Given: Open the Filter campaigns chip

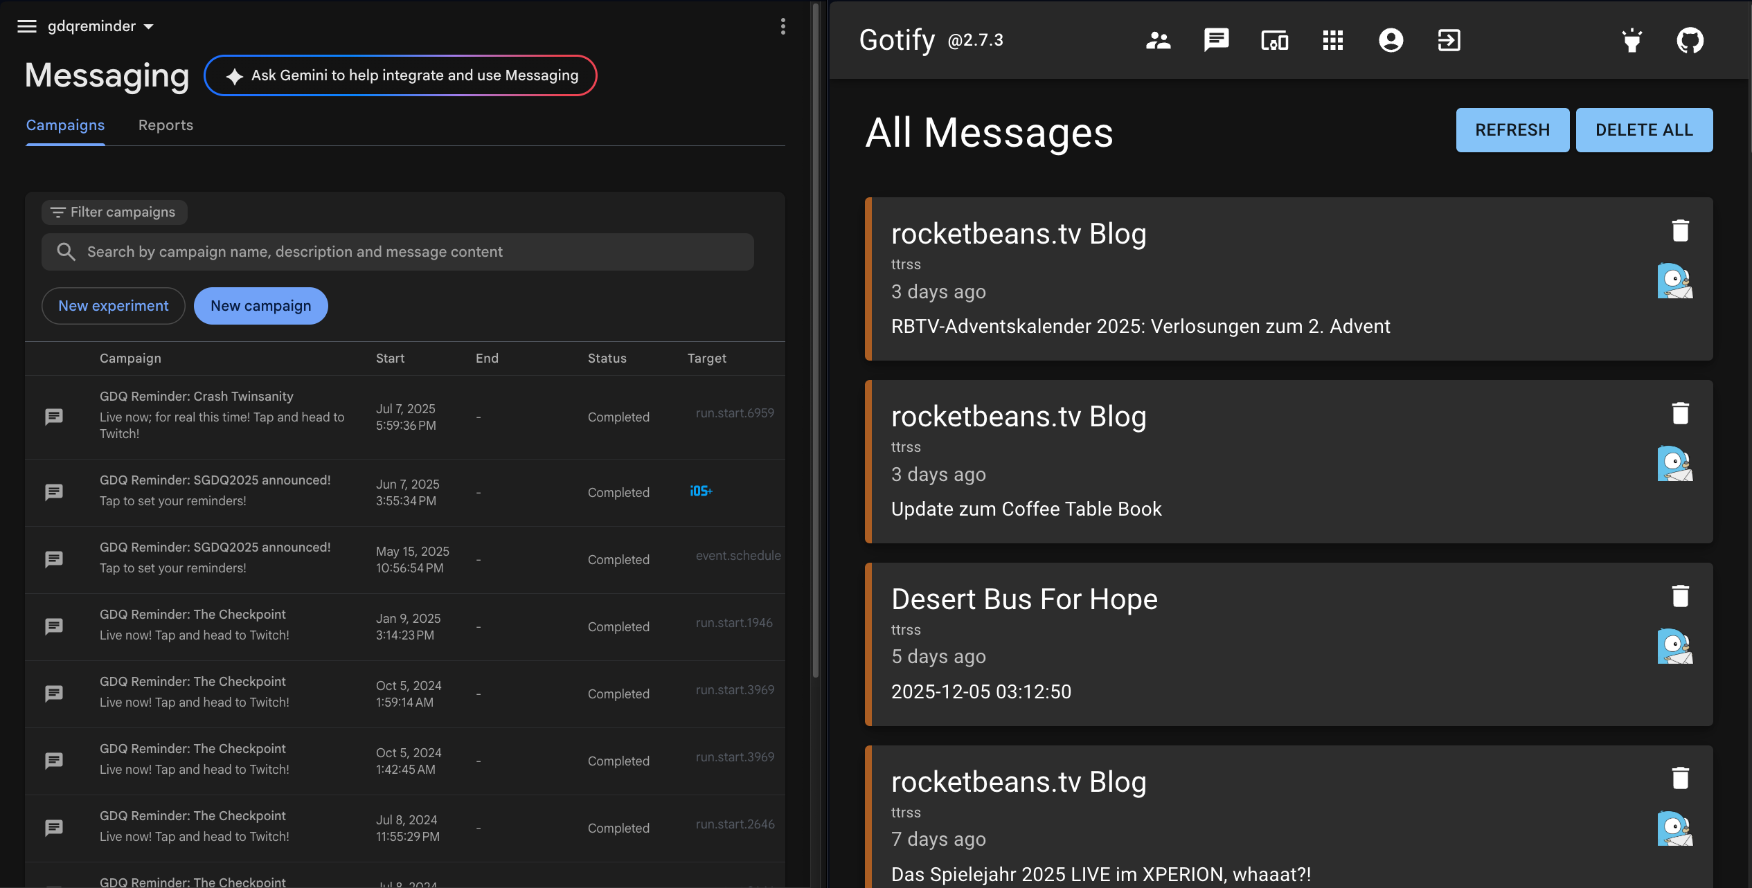Looking at the screenshot, I should (x=114, y=212).
